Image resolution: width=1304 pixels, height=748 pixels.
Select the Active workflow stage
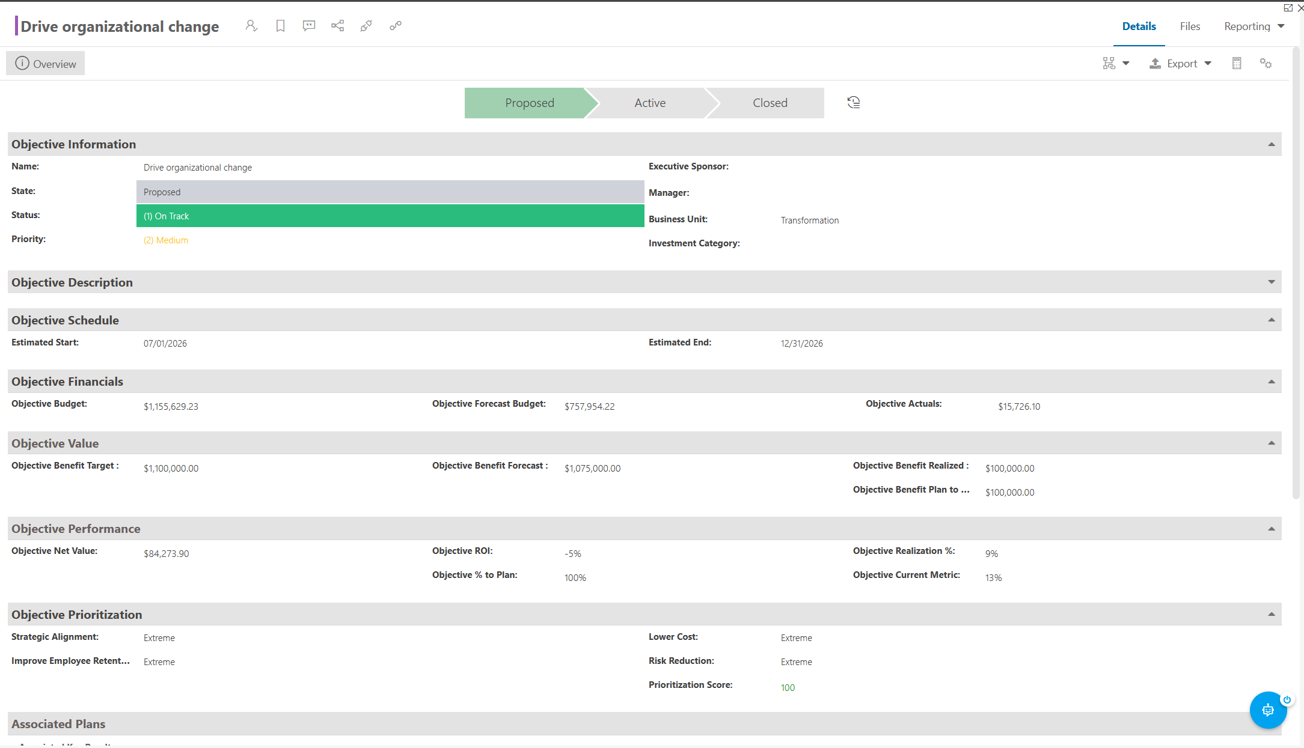650,103
